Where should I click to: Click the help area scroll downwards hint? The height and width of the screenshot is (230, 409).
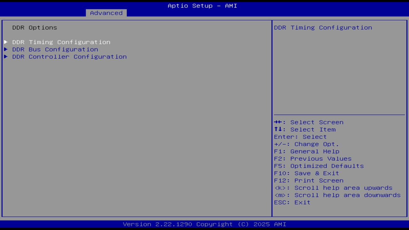coord(337,195)
